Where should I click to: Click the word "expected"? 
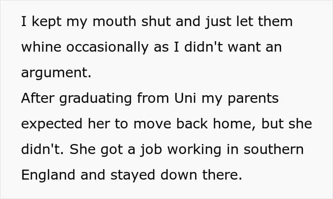tap(51, 124)
